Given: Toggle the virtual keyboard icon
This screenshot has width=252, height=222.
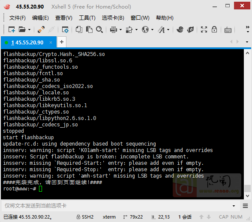Looking at the screenshot, I should tap(228, 30).
